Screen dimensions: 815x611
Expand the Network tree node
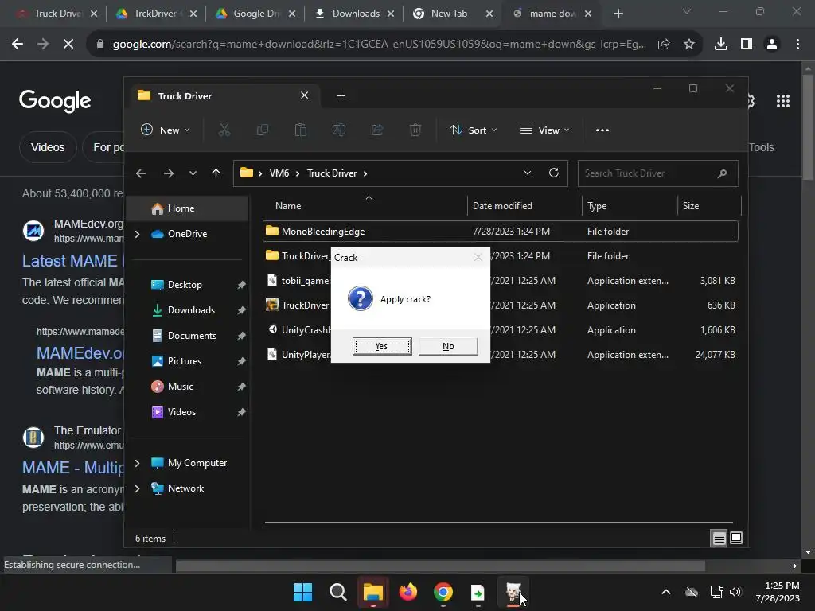click(138, 488)
